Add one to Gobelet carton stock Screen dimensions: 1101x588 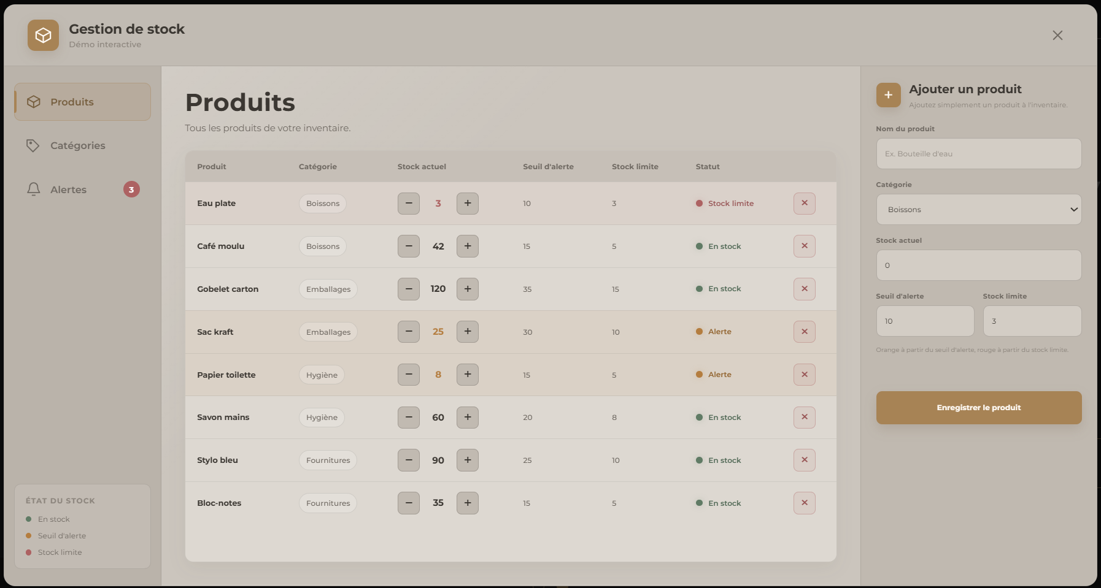coord(467,289)
